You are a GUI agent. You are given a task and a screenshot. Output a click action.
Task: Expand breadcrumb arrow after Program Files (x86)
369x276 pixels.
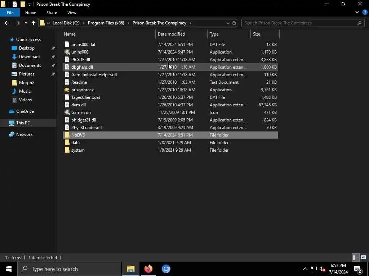point(129,23)
